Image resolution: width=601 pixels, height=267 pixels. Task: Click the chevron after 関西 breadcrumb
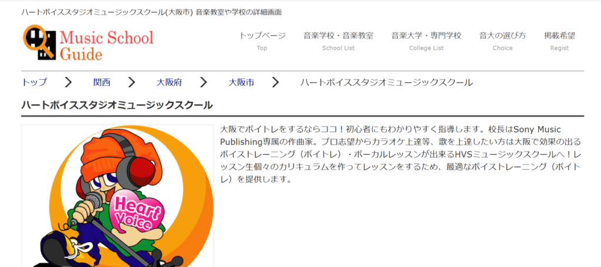click(x=132, y=82)
